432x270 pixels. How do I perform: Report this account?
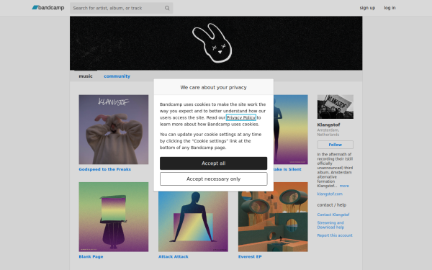pyautogui.click(x=335, y=235)
